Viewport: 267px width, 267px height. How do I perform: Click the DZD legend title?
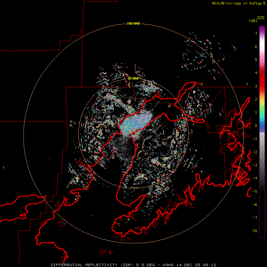[261, 18]
